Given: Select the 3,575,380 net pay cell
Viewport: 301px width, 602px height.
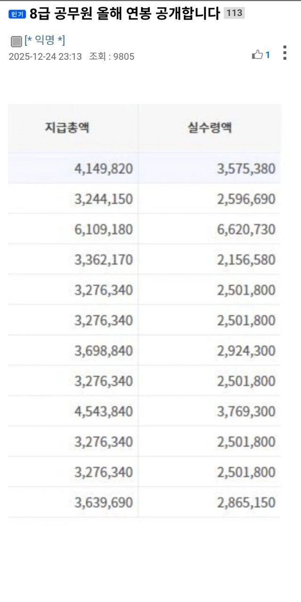Looking at the screenshot, I should [x=246, y=168].
